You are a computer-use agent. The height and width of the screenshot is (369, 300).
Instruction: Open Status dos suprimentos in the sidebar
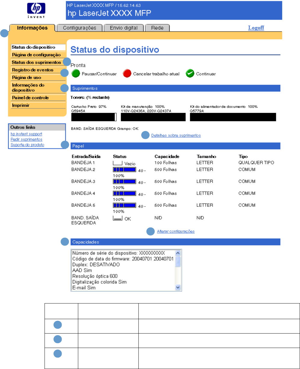coord(38,62)
